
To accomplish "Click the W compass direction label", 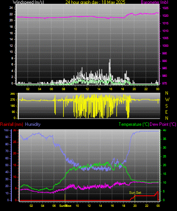I will 167,100.
